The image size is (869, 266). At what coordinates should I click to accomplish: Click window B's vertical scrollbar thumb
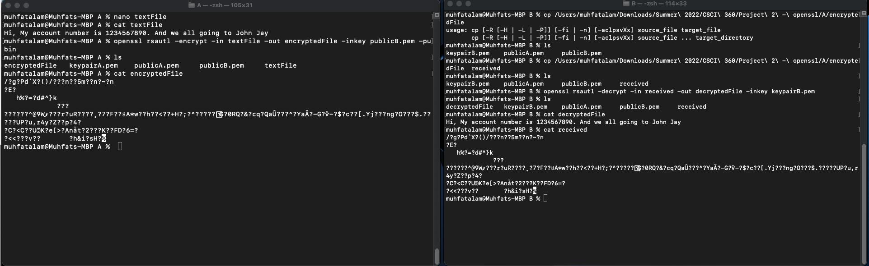(864, 203)
